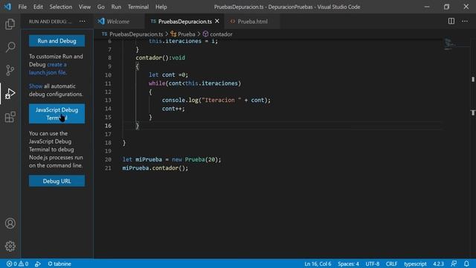This screenshot has width=476, height=268.
Task: Click the debug start icon in status bar
Action: 38,264
